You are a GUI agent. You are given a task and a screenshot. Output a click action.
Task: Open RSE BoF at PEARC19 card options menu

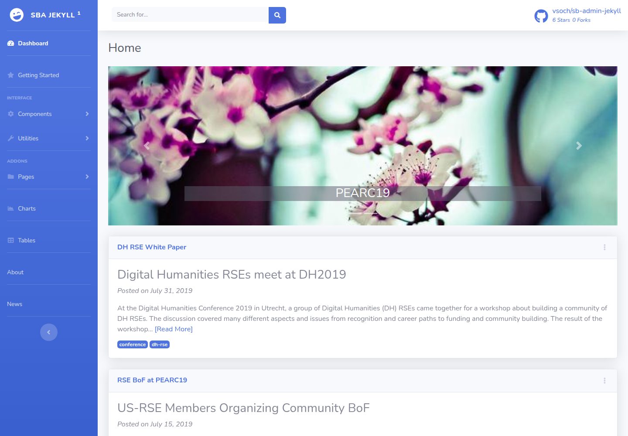coord(604,381)
